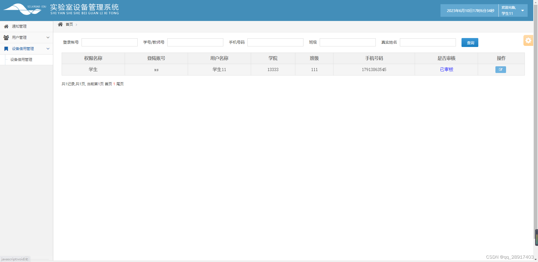The image size is (538, 262).
Task: Click the home icon in the breadcrumb
Action: click(x=60, y=24)
